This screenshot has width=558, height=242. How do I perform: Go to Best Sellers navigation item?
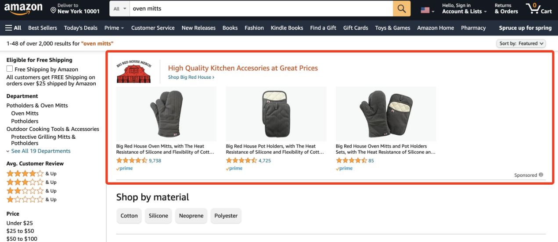43,28
